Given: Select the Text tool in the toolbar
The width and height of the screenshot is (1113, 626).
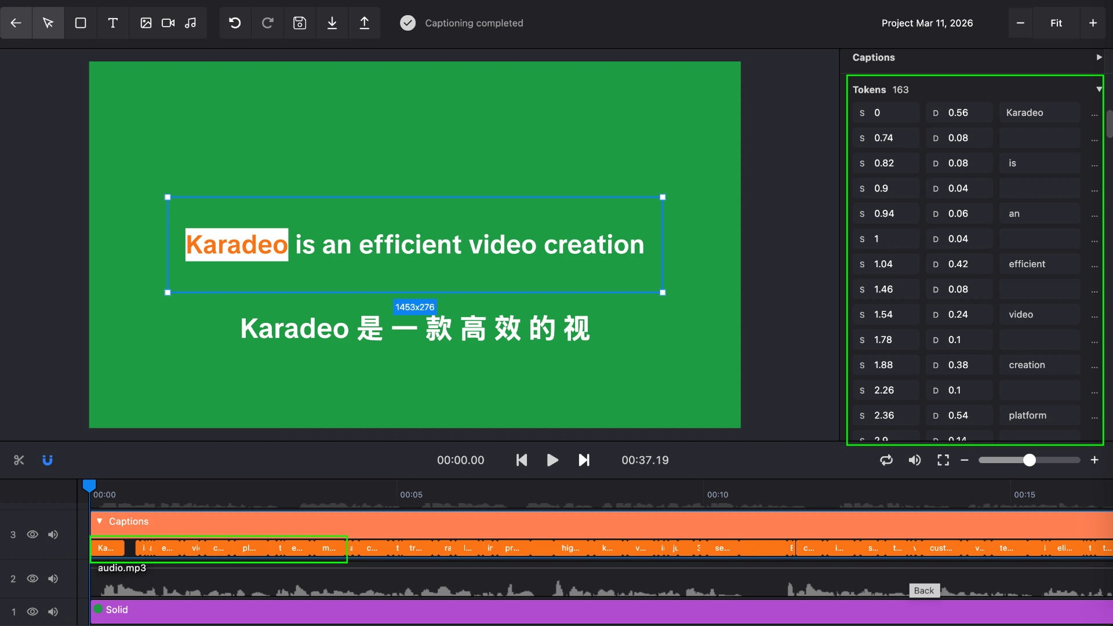Looking at the screenshot, I should tap(112, 23).
